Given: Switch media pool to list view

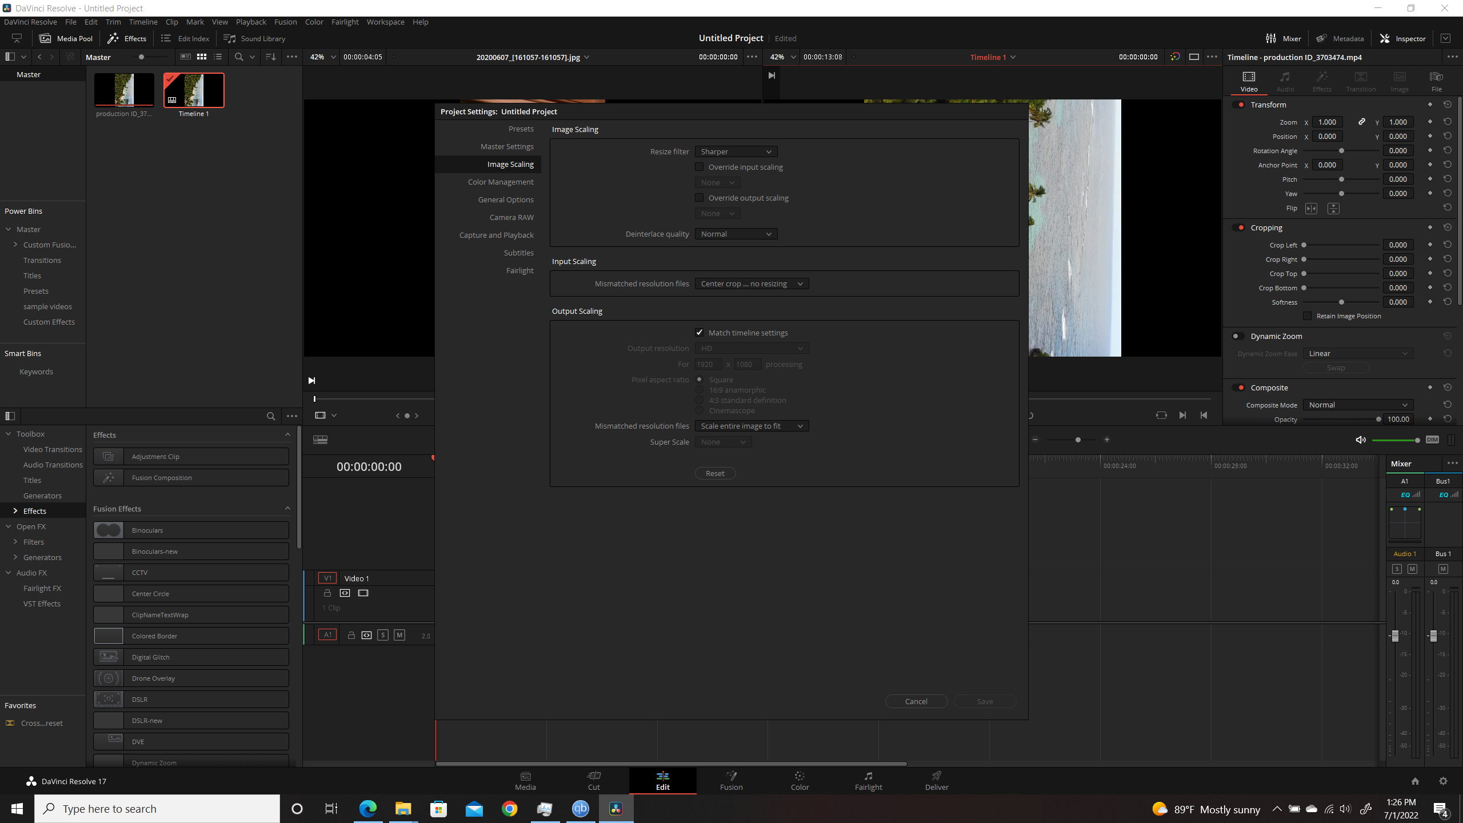Looking at the screenshot, I should pos(218,57).
